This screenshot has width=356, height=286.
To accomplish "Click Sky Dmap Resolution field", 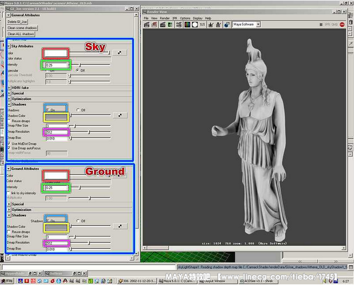I will (x=56, y=132).
